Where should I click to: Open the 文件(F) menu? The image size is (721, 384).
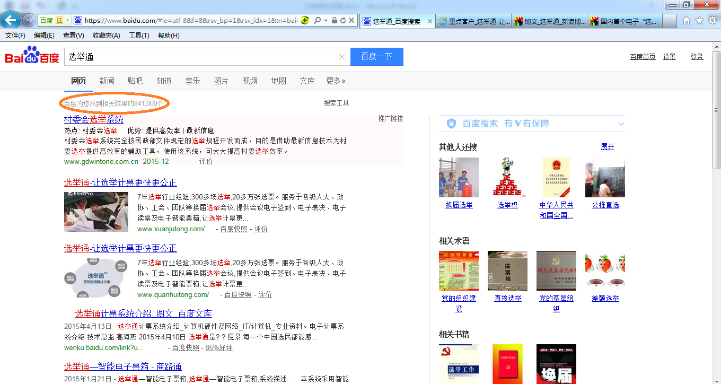tap(15, 36)
